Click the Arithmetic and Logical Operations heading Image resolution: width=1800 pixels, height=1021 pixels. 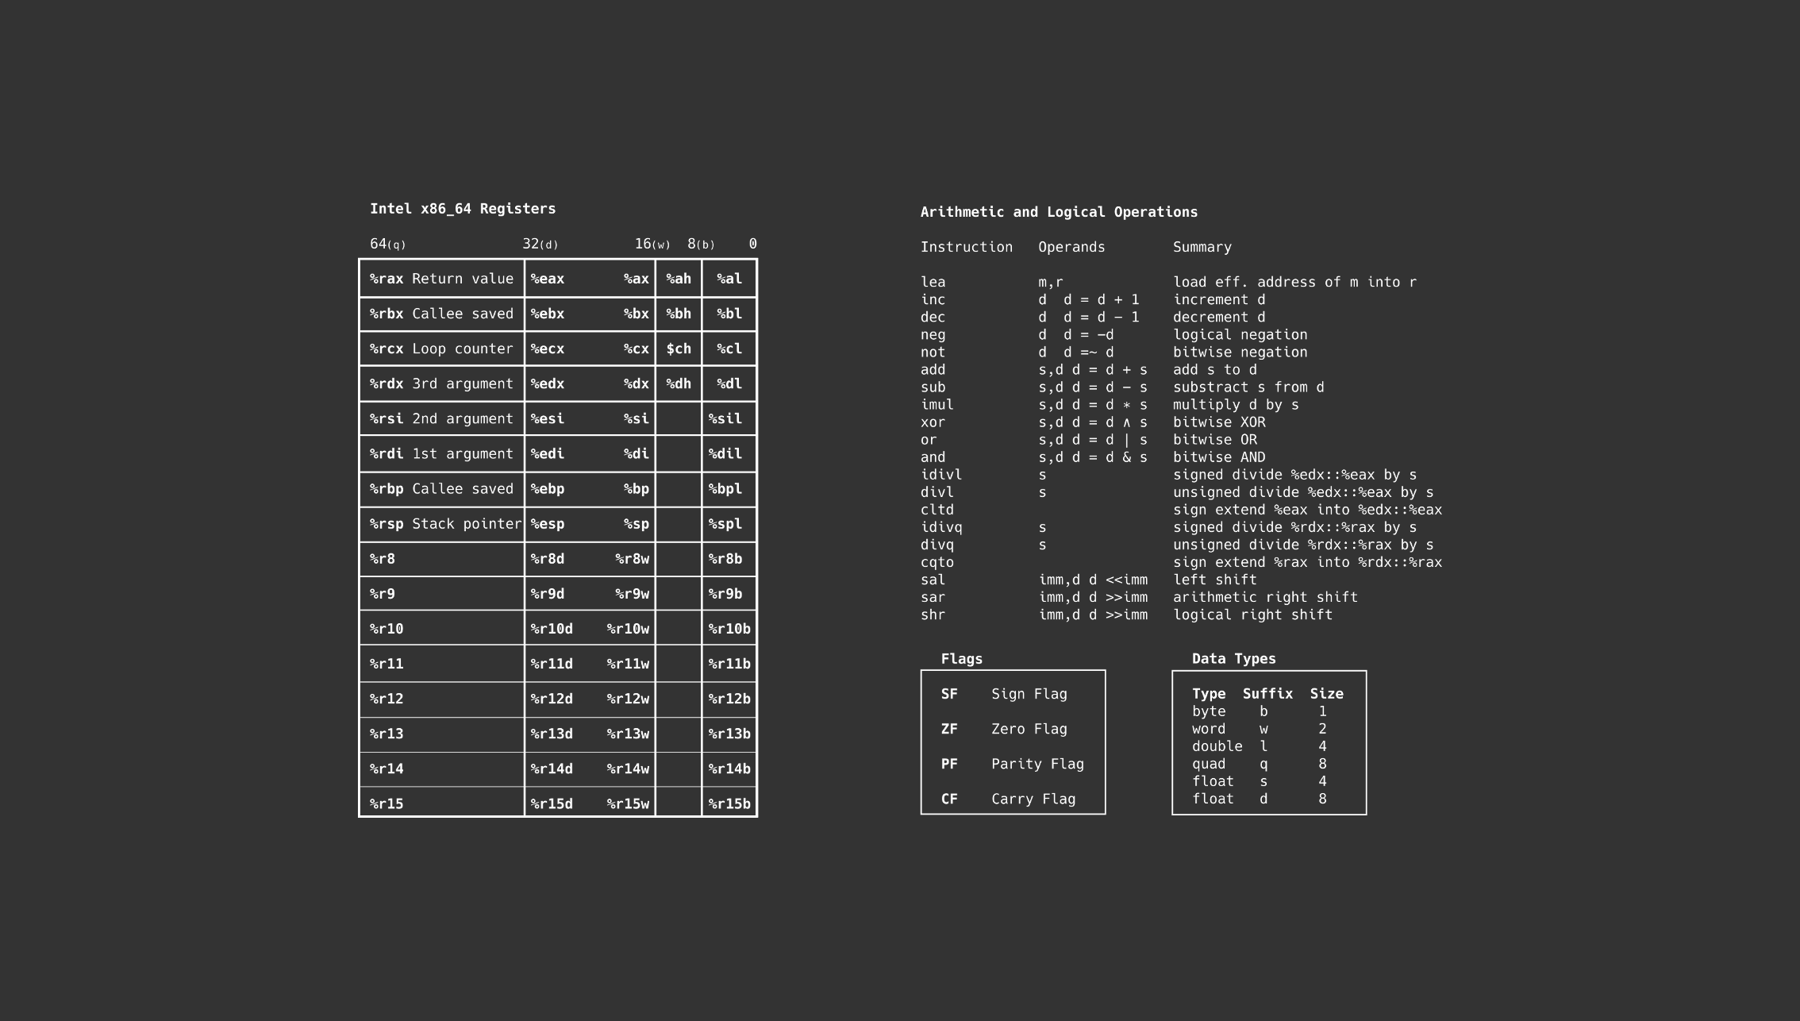pos(1059,212)
